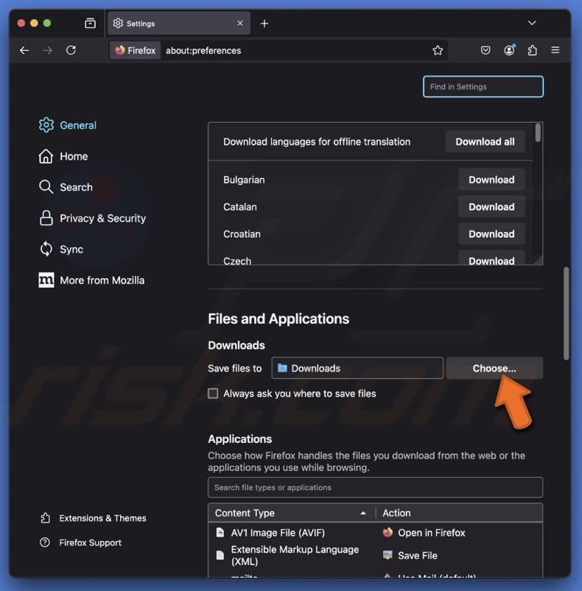The image size is (582, 591).
Task: Click the Find in Settings search field
Action: (x=483, y=87)
